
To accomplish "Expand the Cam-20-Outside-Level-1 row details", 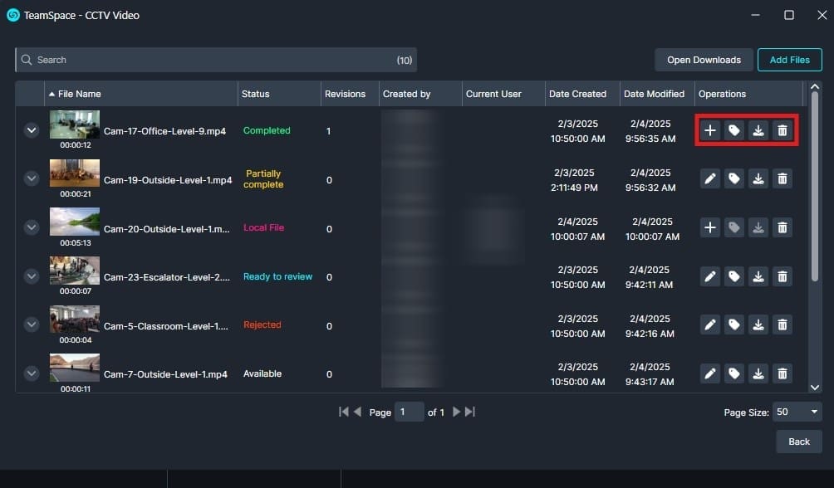I will [32, 227].
